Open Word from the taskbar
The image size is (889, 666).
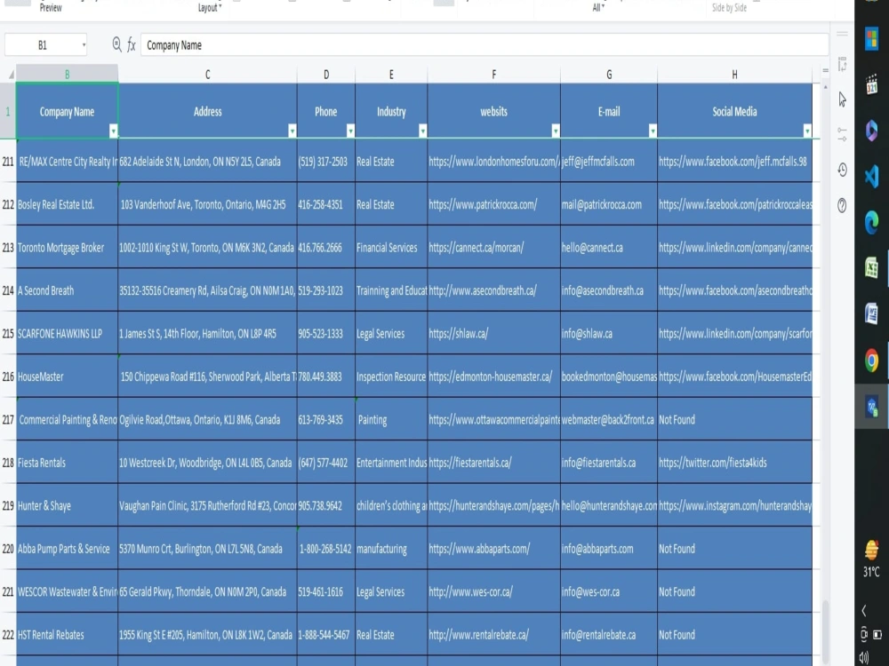coord(872,313)
